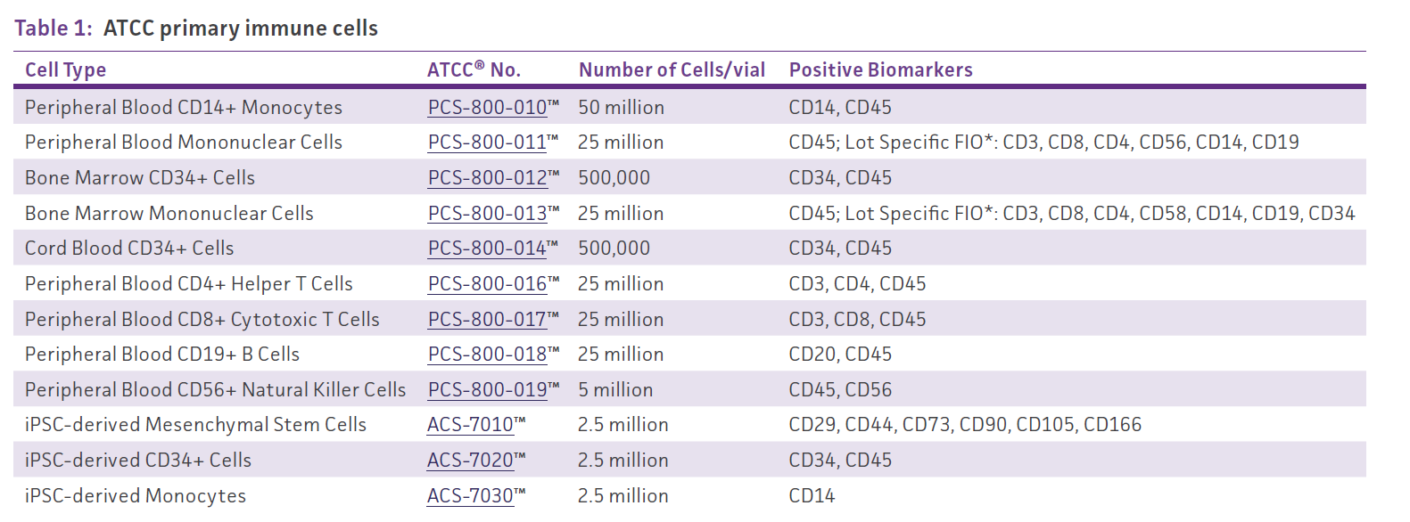Follow the ACS-7030 iPSC-derived Monocytes link

470,496
